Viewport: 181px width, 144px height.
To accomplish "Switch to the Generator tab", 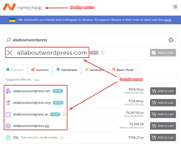I will click(x=94, y=70).
